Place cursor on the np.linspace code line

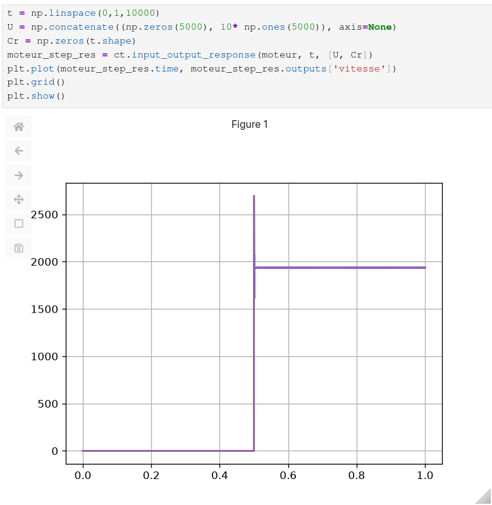(x=83, y=13)
